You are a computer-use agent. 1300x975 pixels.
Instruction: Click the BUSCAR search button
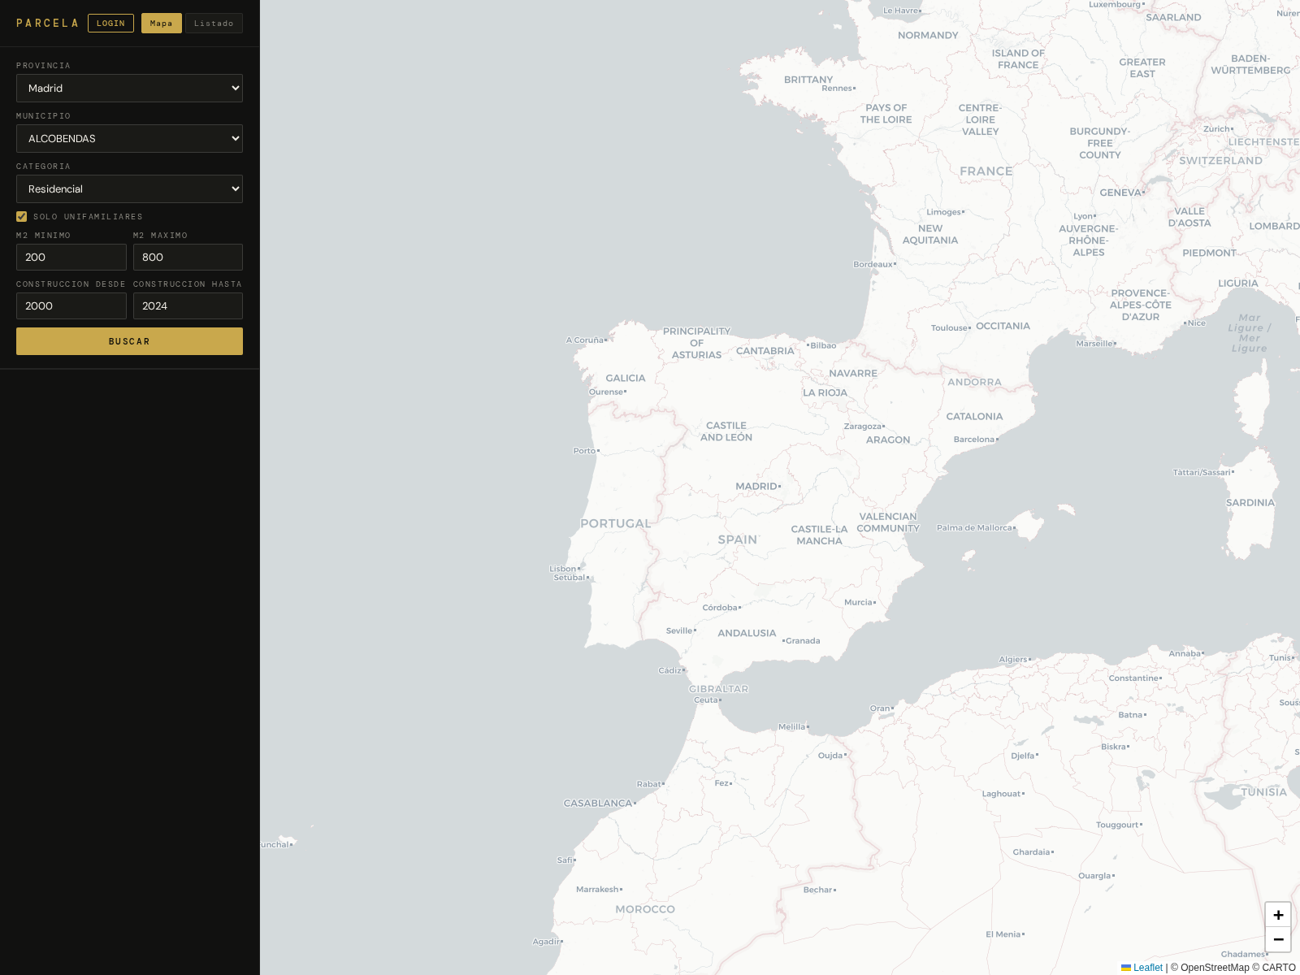click(129, 341)
